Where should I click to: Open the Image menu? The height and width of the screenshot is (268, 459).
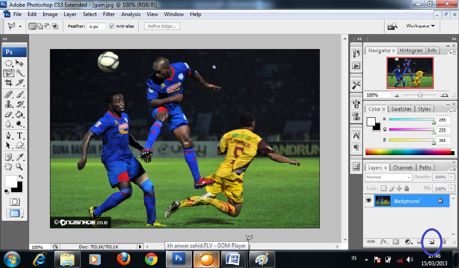[x=50, y=14]
